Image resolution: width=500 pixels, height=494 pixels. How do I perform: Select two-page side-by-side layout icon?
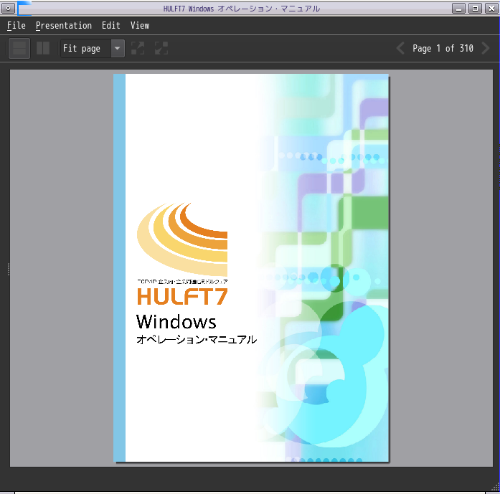tap(43, 49)
